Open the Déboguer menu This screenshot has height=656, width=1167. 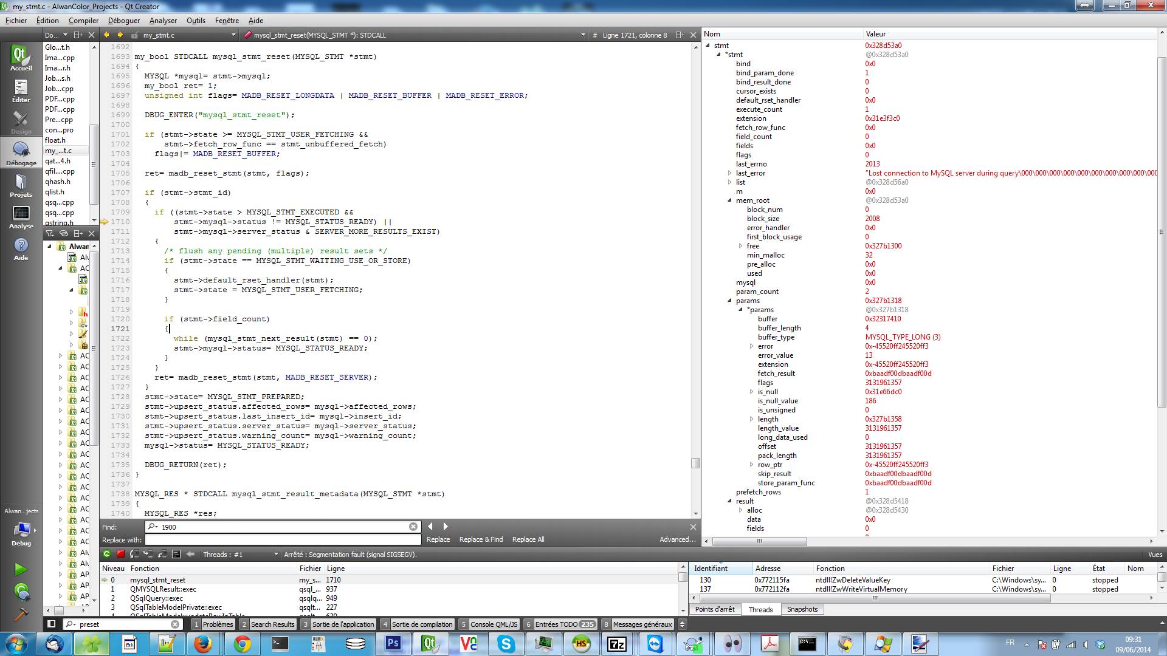(x=123, y=20)
